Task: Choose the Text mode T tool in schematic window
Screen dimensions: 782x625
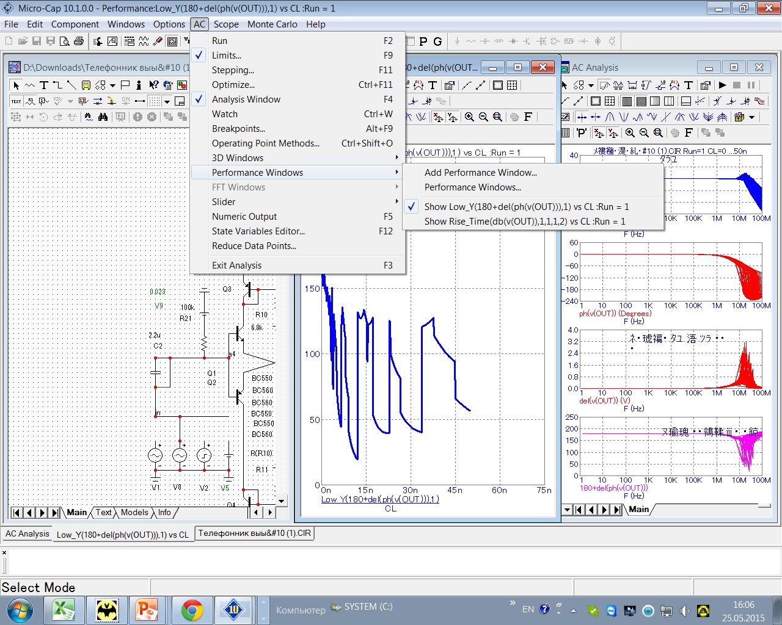Action: click(43, 85)
